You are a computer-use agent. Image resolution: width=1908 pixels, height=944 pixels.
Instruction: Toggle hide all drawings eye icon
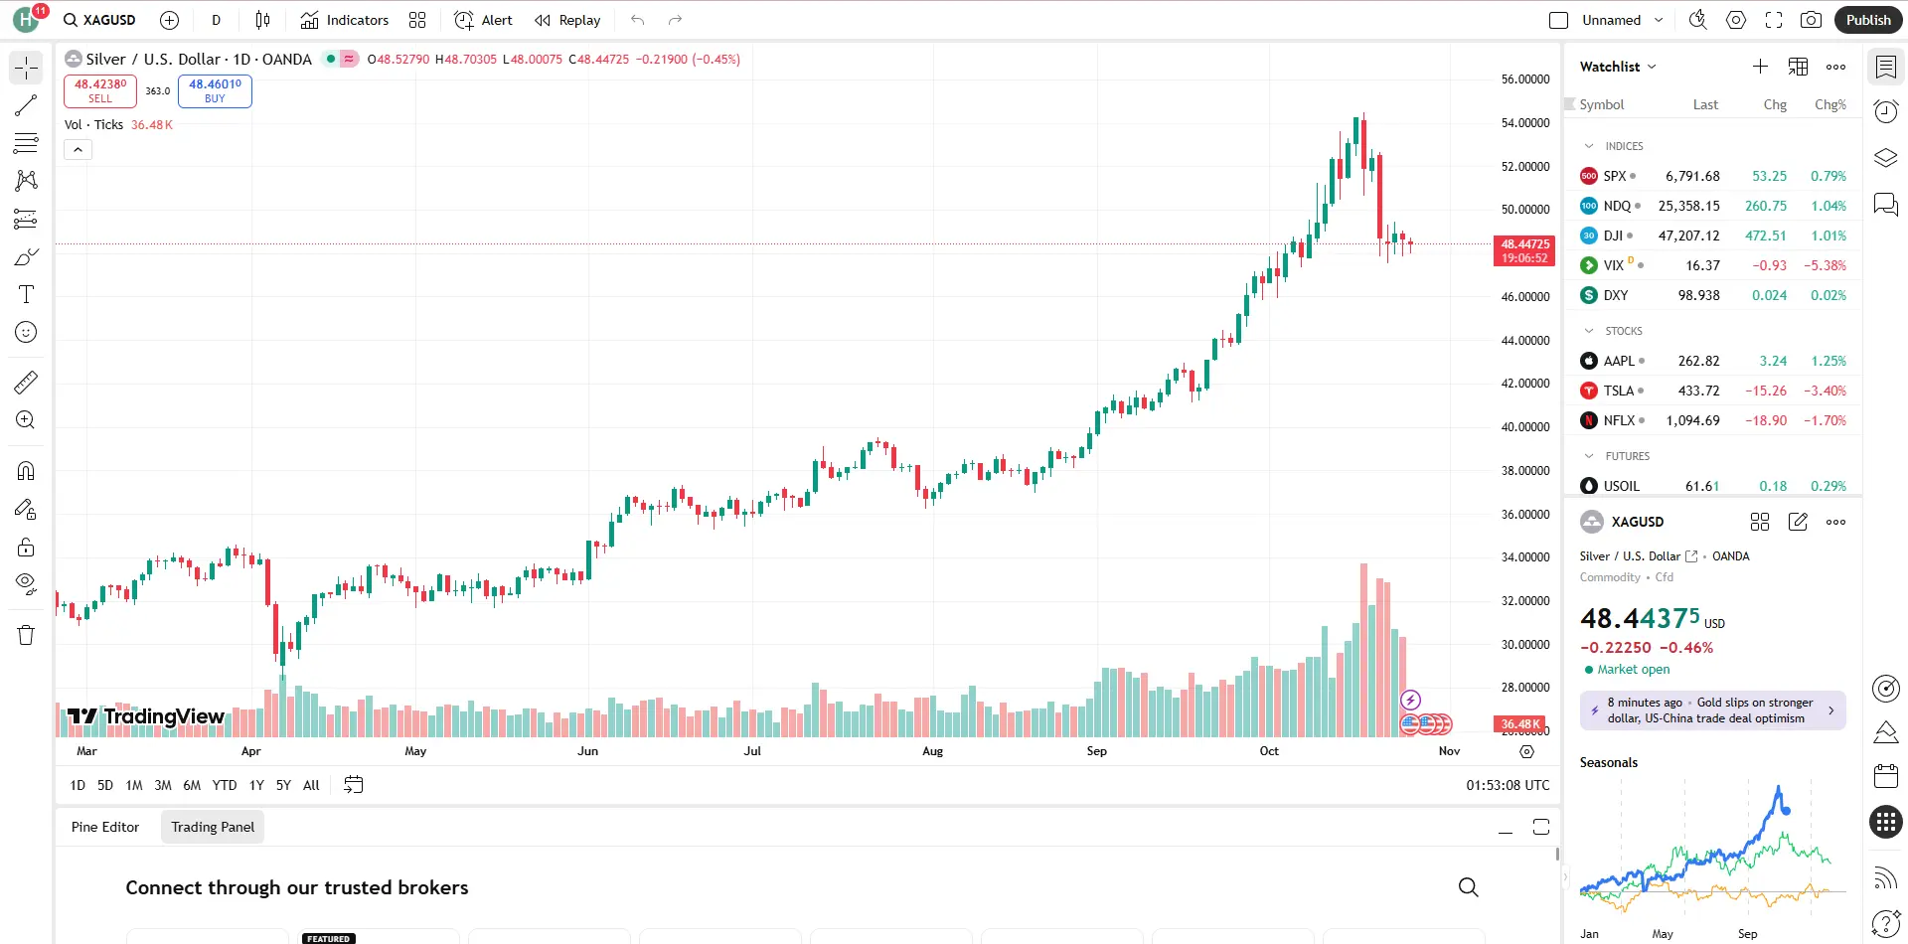click(26, 582)
